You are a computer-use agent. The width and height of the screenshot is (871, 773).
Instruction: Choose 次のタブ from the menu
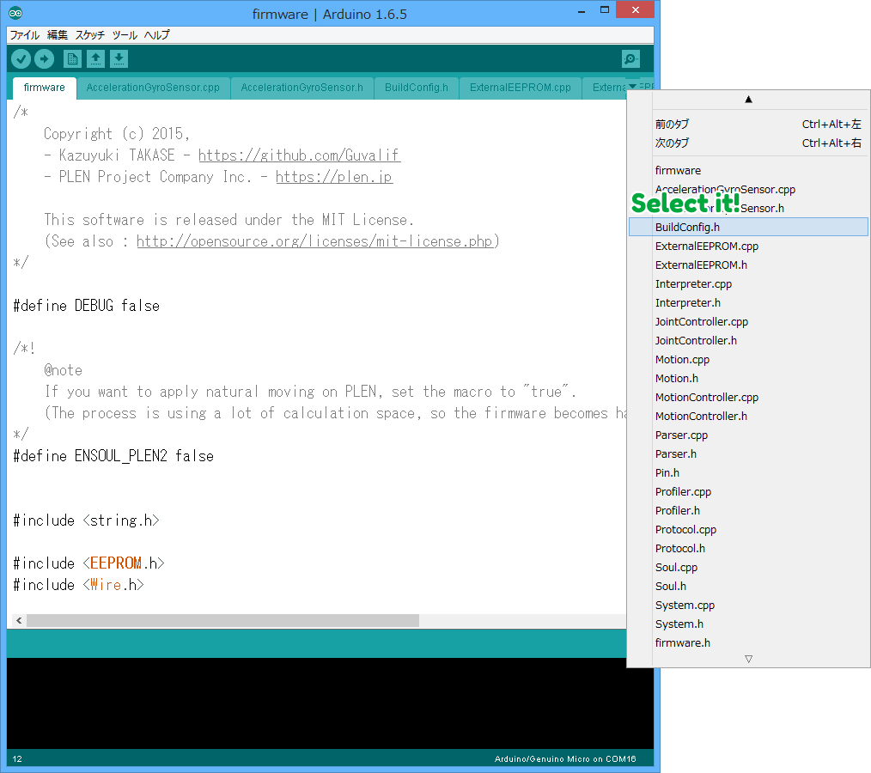[x=748, y=143]
